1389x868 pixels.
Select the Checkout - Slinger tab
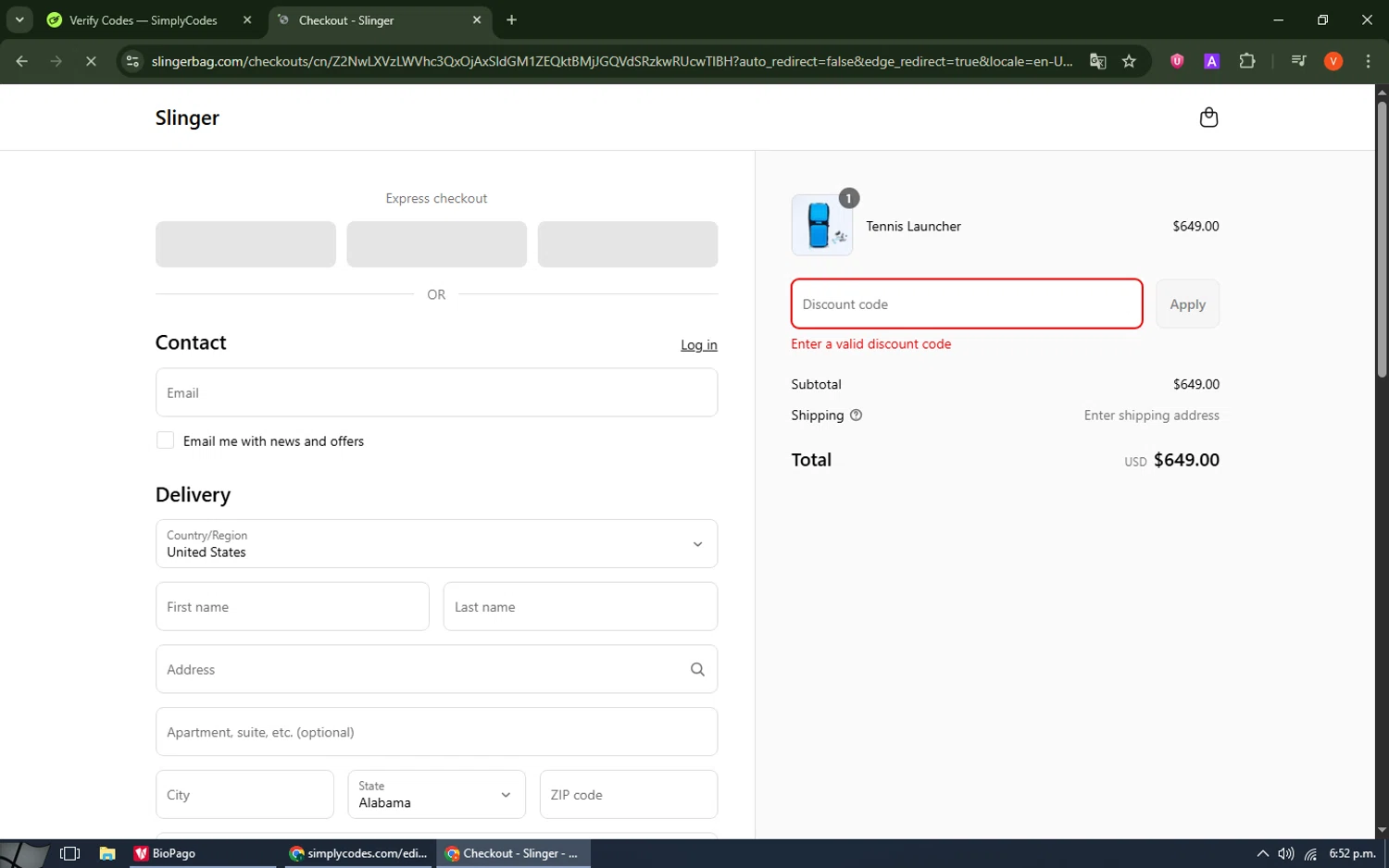coord(380,20)
